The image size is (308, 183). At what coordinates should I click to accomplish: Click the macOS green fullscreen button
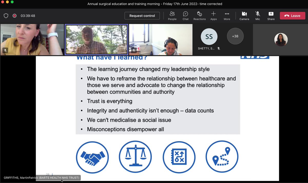pos(12,2)
